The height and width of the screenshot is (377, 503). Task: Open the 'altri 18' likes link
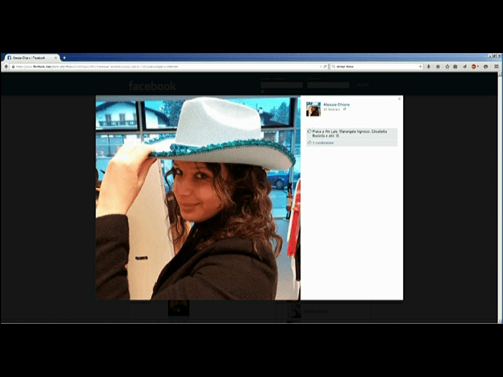click(x=333, y=135)
